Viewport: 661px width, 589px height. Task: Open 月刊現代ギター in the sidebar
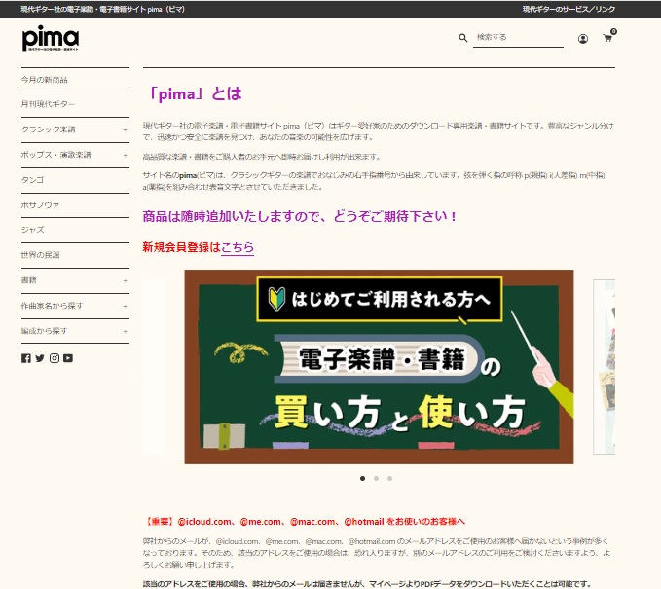pyautogui.click(x=48, y=104)
